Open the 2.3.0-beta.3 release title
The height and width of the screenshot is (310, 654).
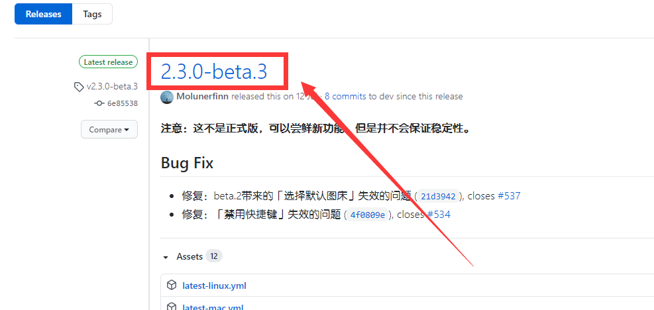214,71
